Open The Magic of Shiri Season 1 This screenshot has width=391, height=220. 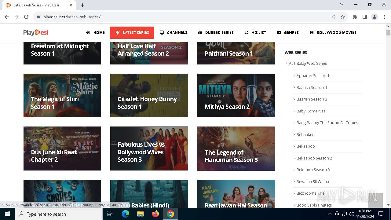coord(62,95)
